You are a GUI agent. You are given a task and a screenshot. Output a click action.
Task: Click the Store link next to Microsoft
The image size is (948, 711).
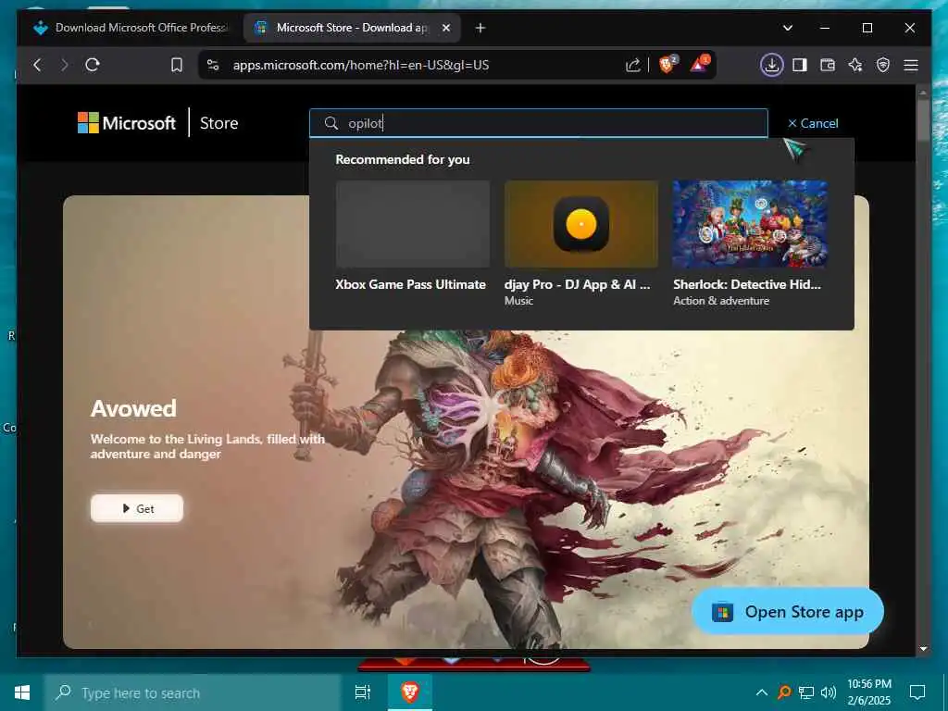tap(218, 123)
